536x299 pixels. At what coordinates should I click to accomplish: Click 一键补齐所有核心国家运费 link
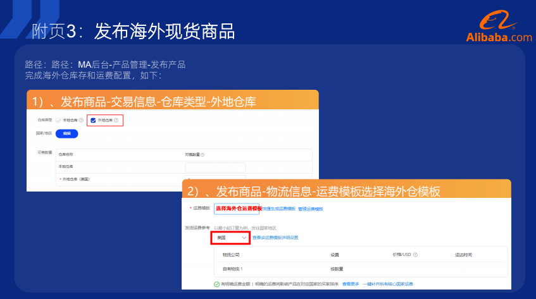coord(389,284)
